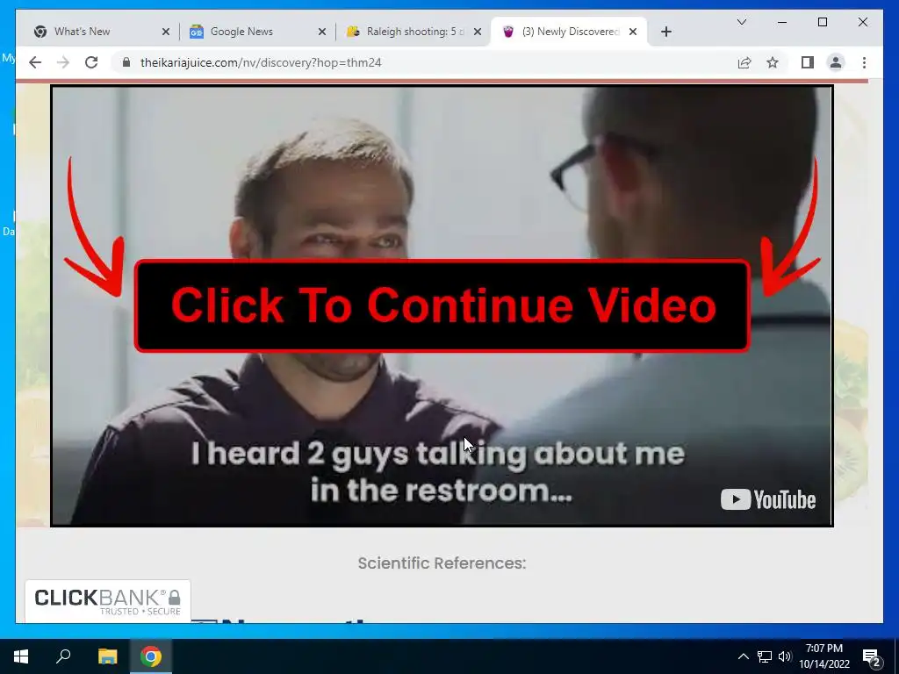Open File Explorer from taskbar
The width and height of the screenshot is (899, 674).
(x=107, y=656)
